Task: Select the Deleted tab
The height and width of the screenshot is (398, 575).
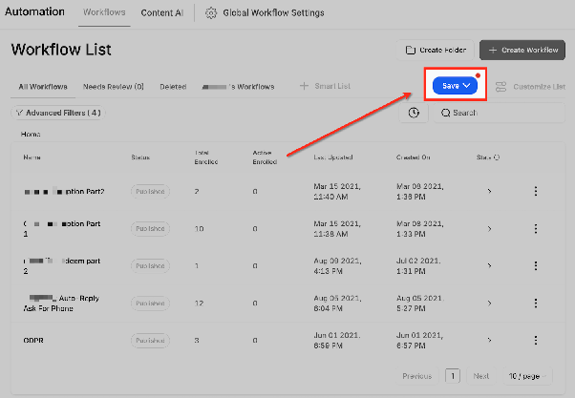Action: point(173,87)
